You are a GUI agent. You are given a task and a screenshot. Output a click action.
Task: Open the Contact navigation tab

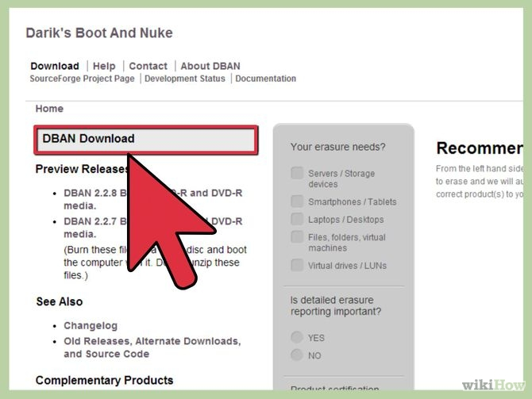148,66
